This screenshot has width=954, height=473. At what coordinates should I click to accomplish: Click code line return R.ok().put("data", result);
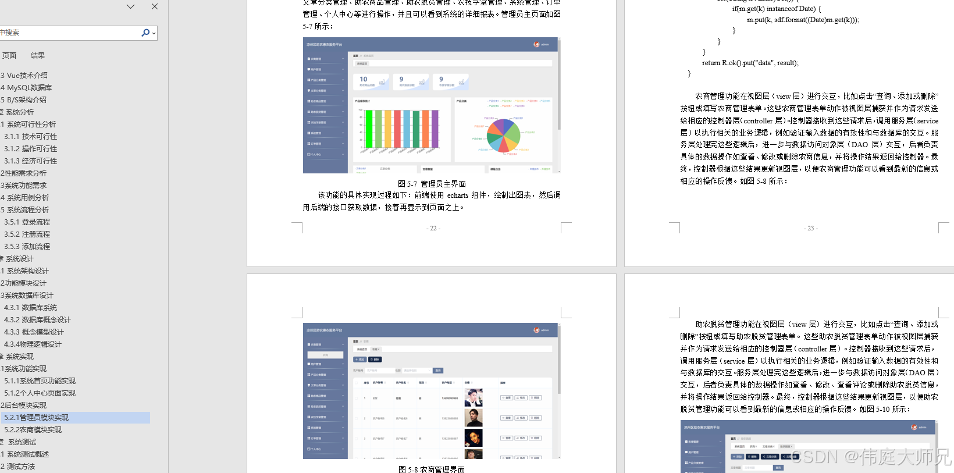click(750, 63)
